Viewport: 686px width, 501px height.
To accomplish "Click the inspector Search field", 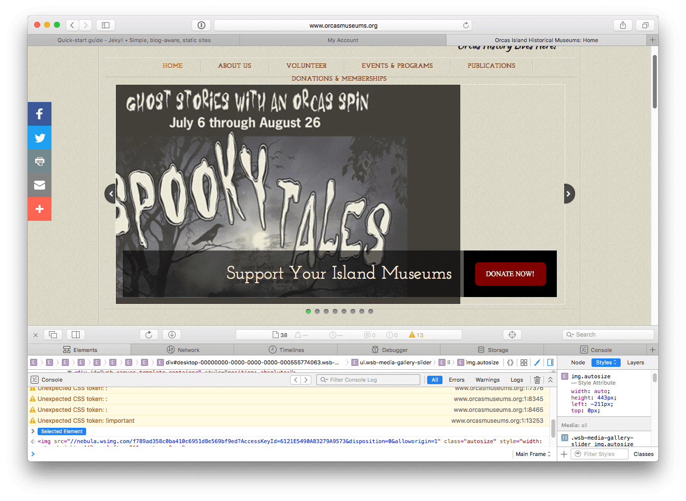I will [608, 335].
